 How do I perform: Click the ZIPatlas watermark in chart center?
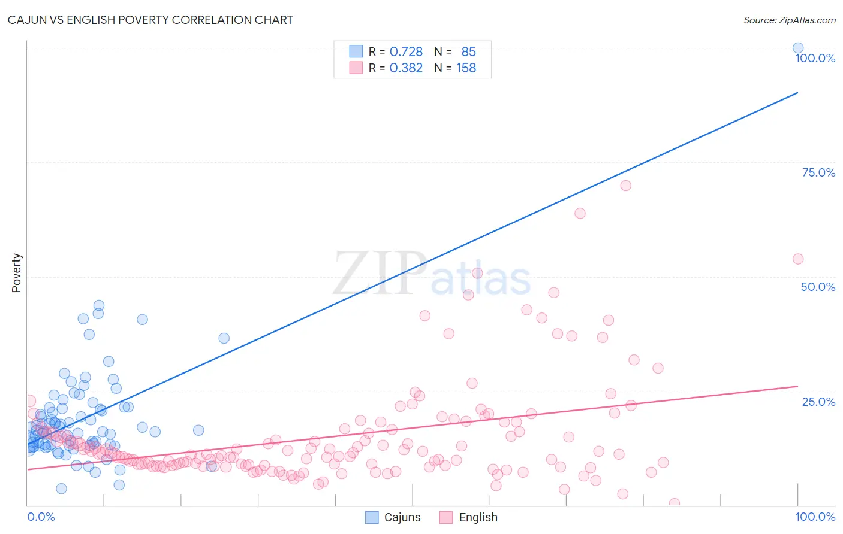432,273
